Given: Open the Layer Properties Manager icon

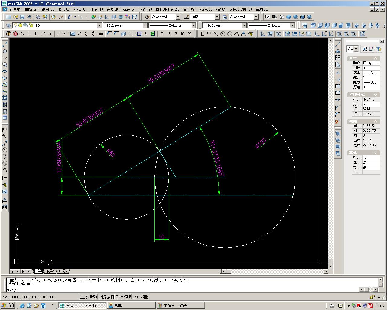Looking at the screenshot, I should point(8,25).
